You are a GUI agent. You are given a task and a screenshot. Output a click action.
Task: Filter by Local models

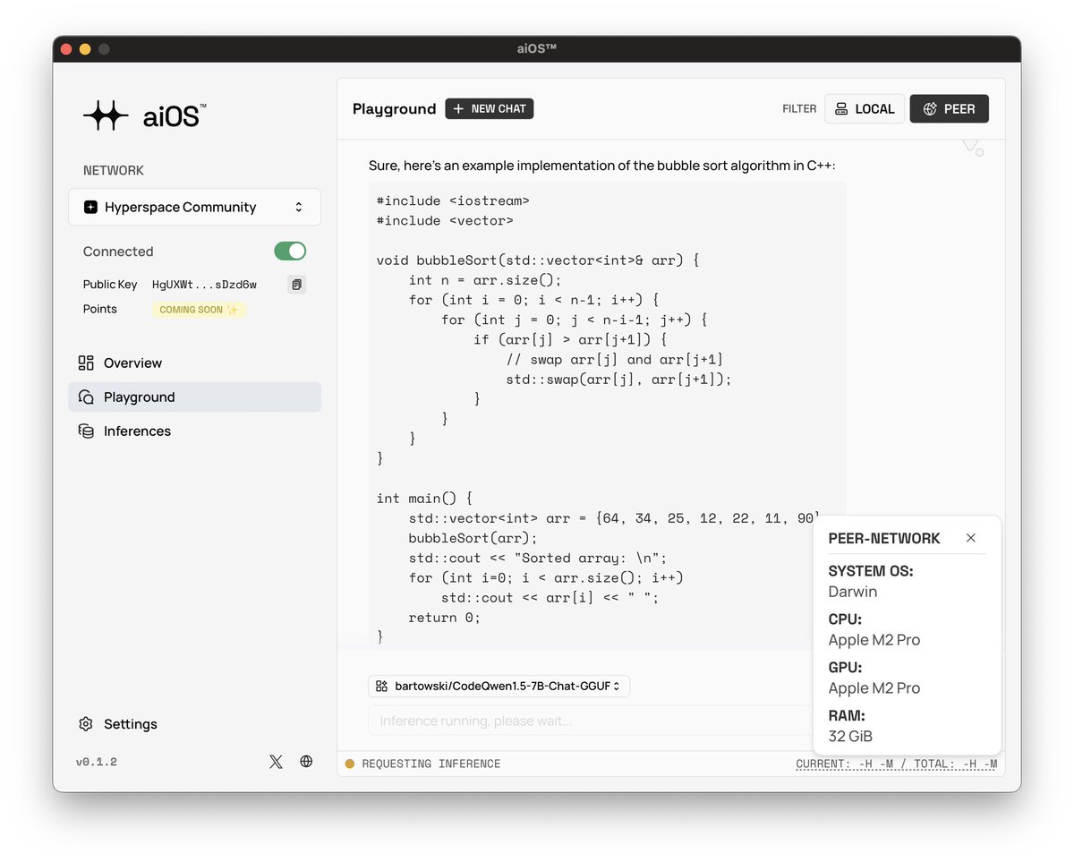865,108
